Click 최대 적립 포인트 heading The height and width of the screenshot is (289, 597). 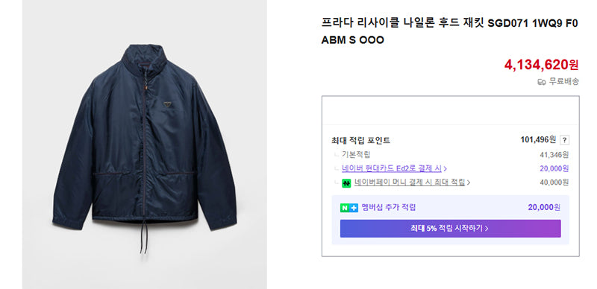(x=360, y=140)
